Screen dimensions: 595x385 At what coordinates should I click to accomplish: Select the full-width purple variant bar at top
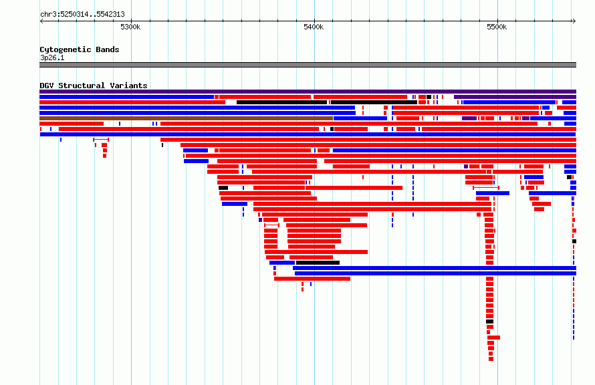[308, 92]
